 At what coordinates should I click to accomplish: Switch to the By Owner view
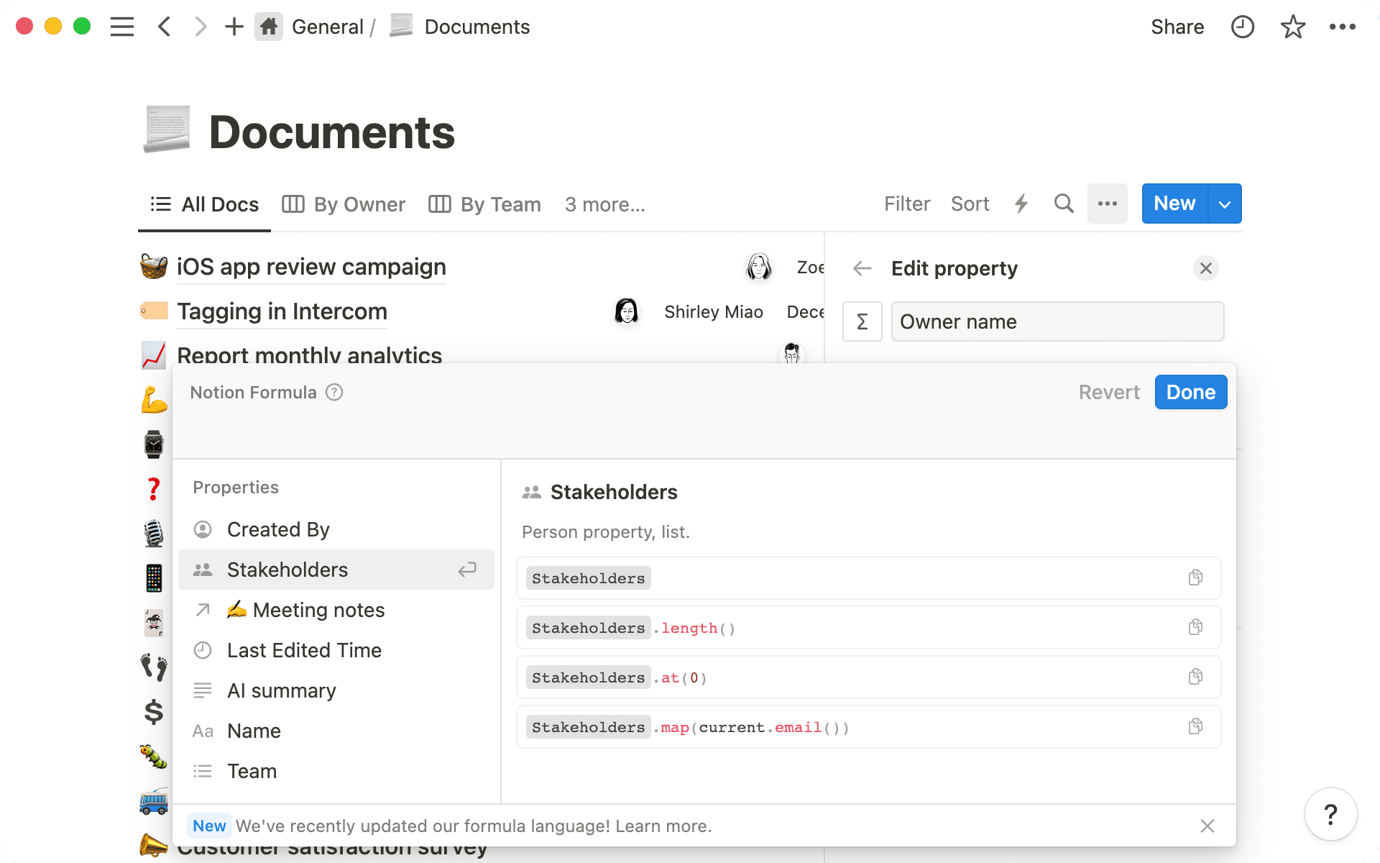(x=344, y=204)
